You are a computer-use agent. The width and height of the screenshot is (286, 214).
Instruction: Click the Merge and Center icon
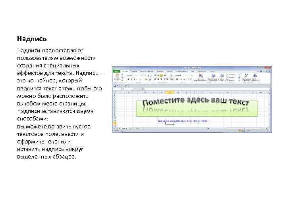172,79
